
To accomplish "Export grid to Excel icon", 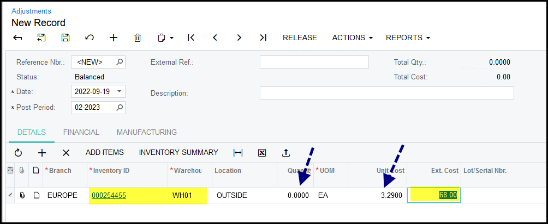I will point(261,153).
